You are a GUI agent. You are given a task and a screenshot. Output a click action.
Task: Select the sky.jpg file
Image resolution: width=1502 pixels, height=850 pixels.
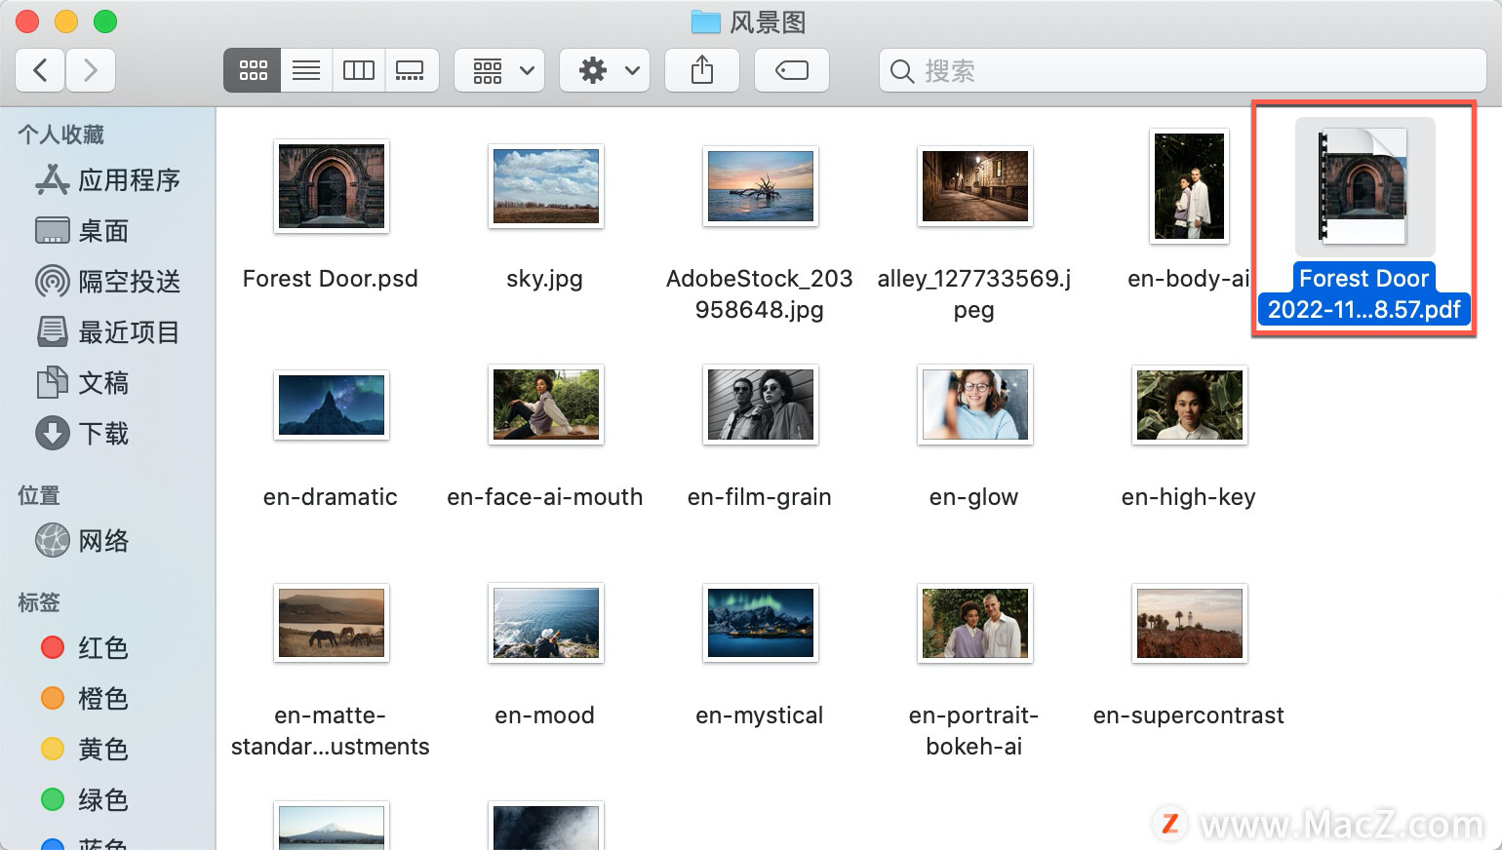(x=545, y=185)
